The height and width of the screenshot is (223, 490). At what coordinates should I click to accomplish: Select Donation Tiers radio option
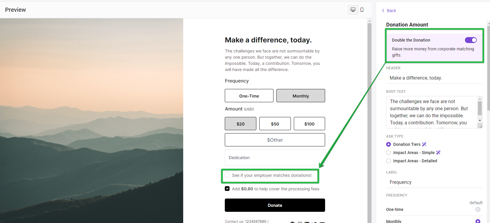(389, 144)
